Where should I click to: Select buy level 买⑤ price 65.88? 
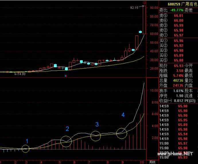178,60
